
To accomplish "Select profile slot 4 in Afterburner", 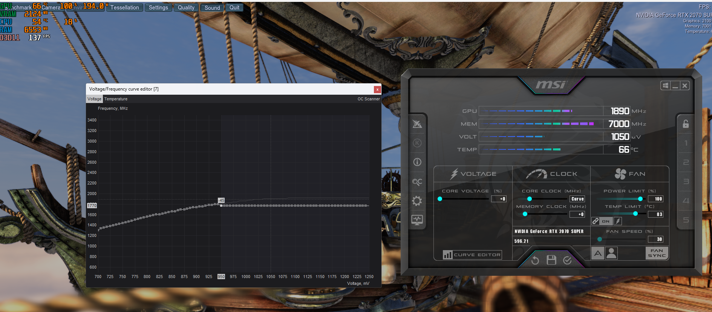I will click(686, 201).
